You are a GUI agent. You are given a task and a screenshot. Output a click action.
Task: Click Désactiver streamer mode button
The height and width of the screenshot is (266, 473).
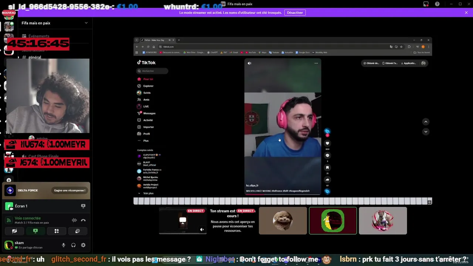pyautogui.click(x=295, y=13)
